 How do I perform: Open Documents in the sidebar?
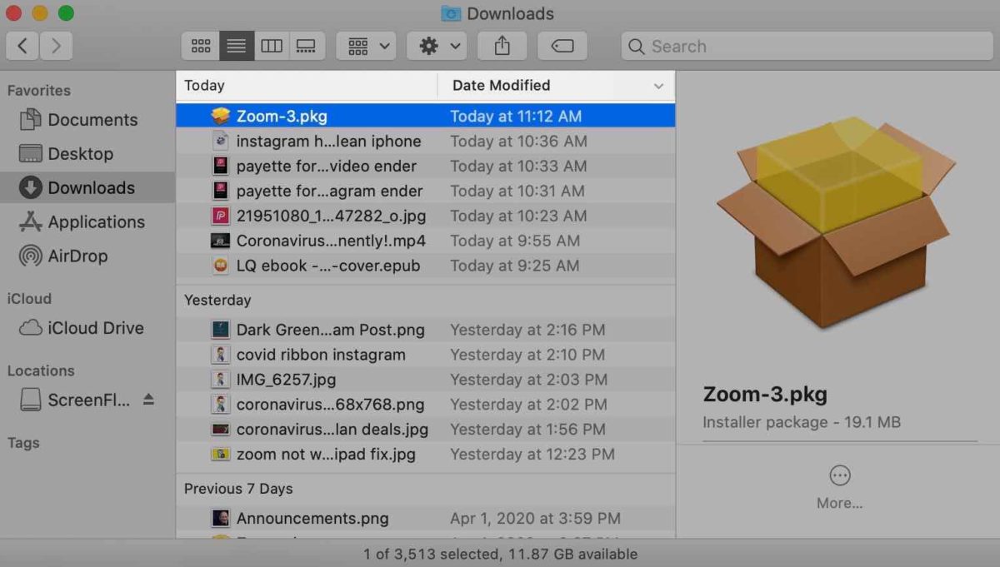87,120
